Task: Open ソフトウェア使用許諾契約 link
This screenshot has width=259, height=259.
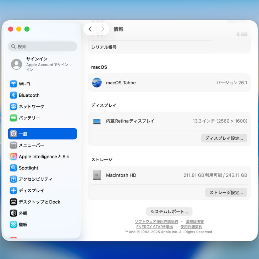Action: click(x=156, y=221)
